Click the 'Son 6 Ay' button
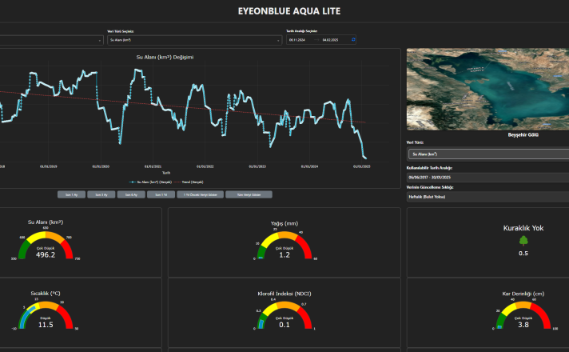569x352 pixels. [x=131, y=194]
